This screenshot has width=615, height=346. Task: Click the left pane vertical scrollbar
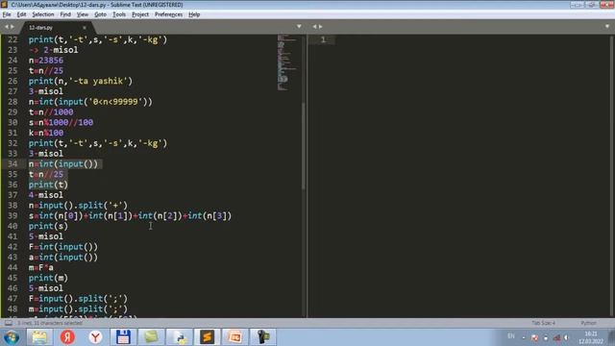tap(304, 145)
